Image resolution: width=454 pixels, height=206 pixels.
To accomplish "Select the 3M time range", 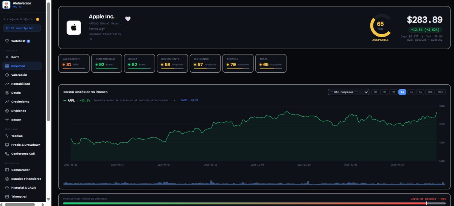I will point(384,92).
